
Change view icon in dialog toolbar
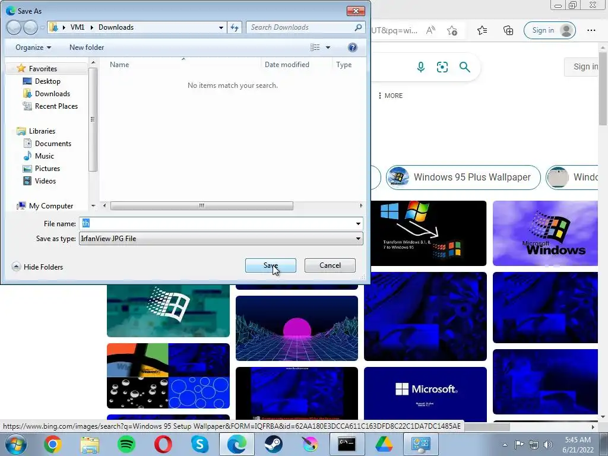(315, 47)
